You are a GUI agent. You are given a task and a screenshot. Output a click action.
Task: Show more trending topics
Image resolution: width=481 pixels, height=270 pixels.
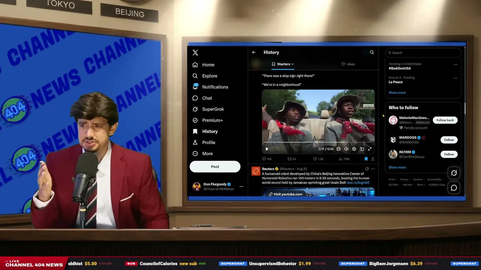[397, 93]
